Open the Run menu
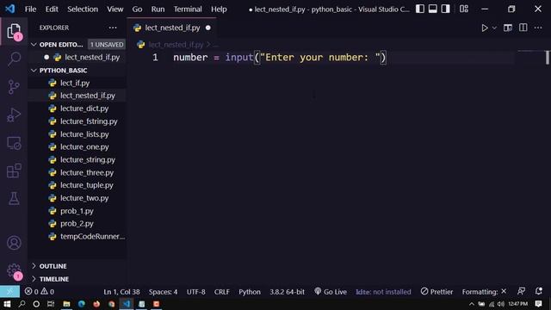 [158, 9]
